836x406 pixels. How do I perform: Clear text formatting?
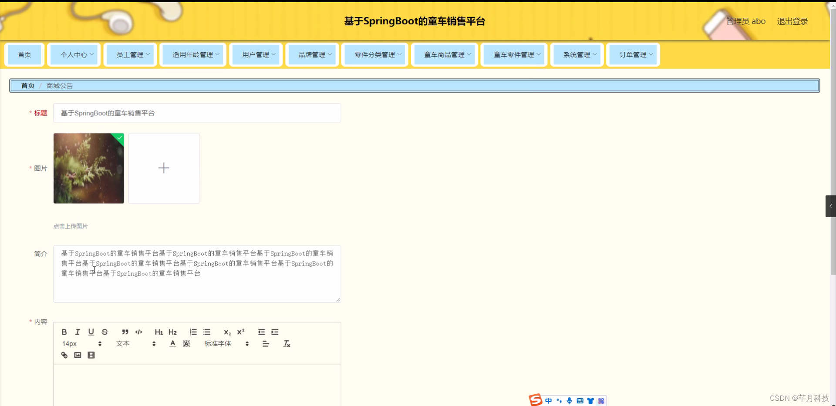287,344
